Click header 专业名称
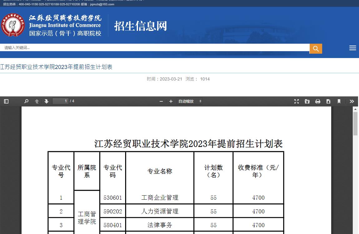 coord(160,171)
